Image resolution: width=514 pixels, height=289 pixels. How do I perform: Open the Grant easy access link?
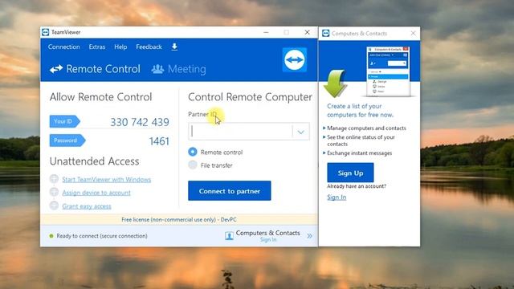[87, 206]
